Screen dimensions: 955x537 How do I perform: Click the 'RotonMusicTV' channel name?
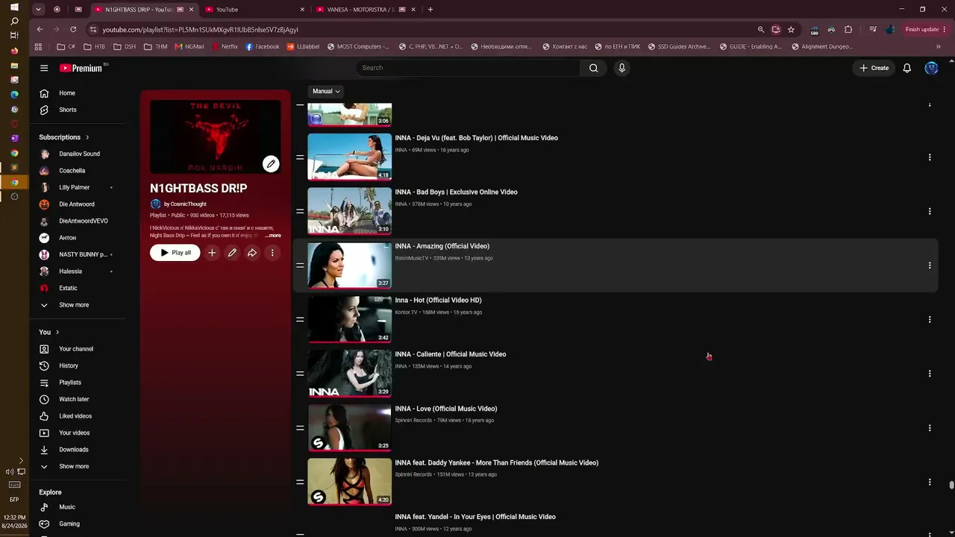[412, 258]
